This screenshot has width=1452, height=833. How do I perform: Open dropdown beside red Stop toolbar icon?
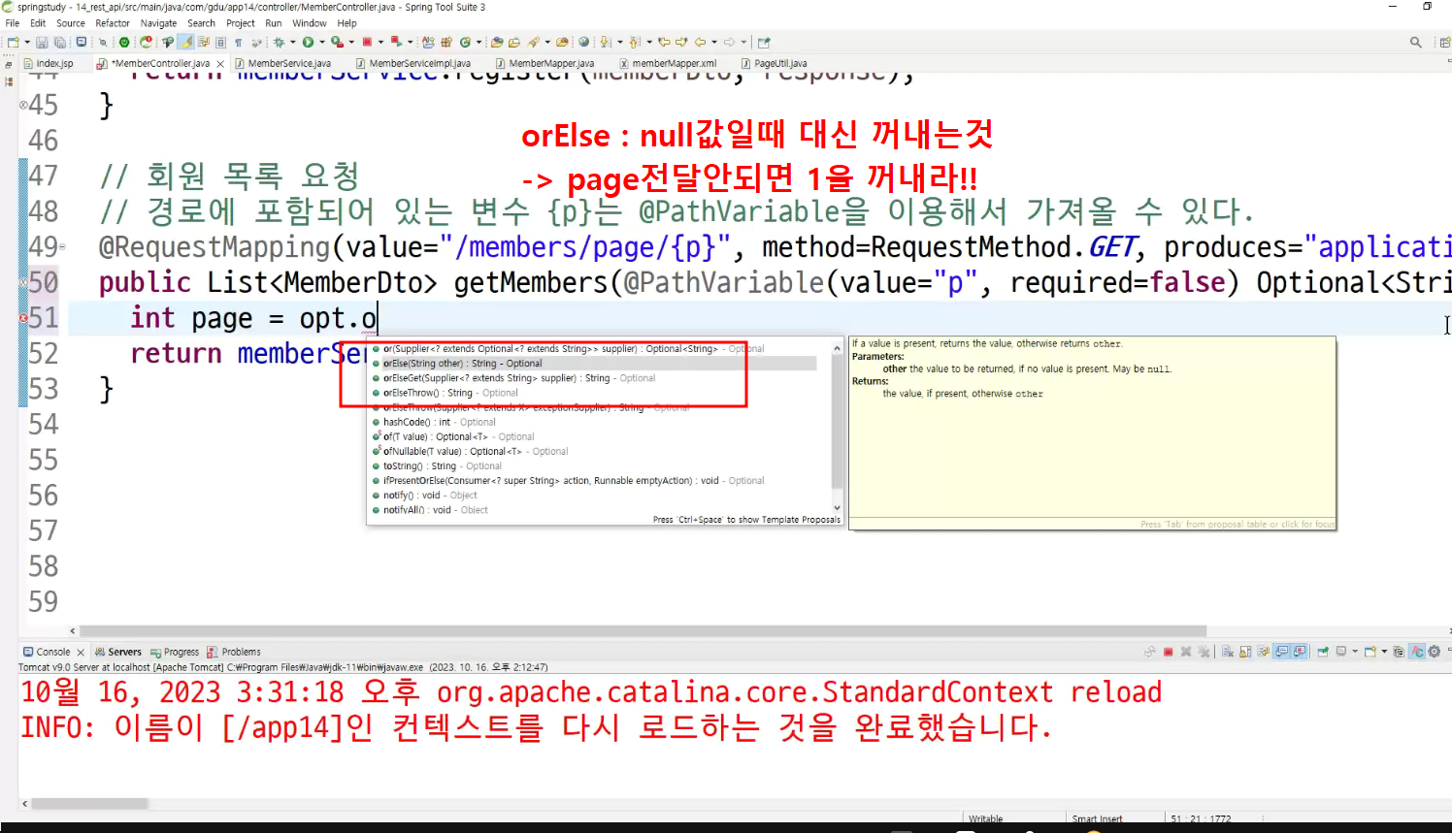[x=380, y=42]
